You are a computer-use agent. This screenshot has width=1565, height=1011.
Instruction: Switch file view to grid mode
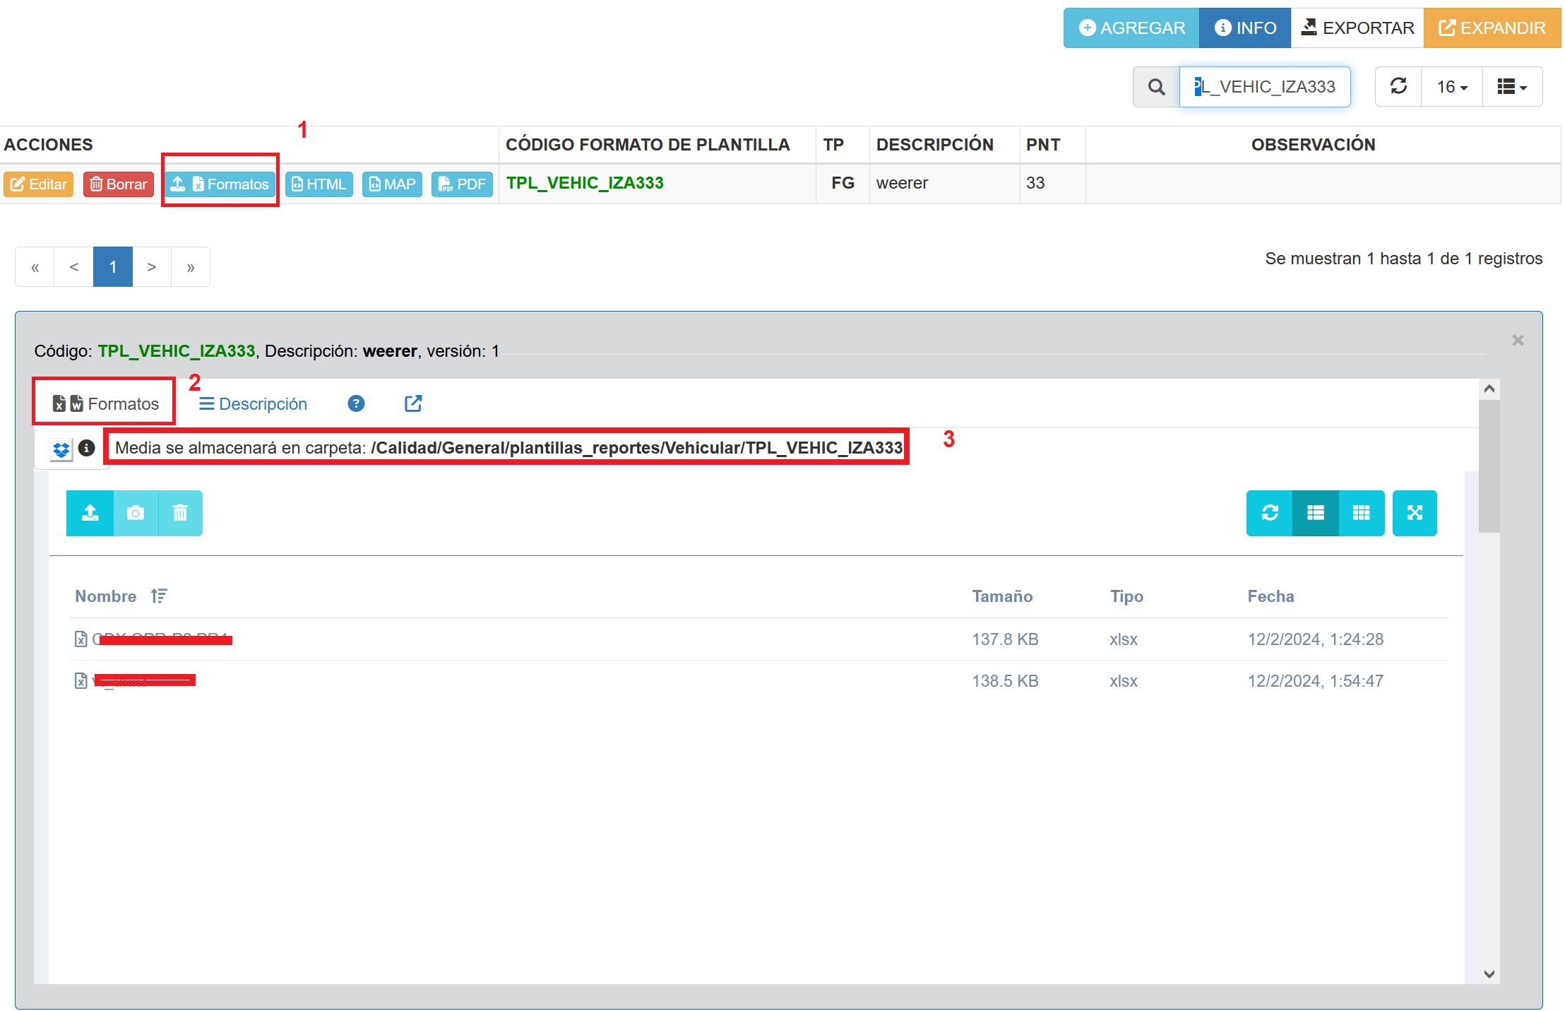click(x=1361, y=513)
